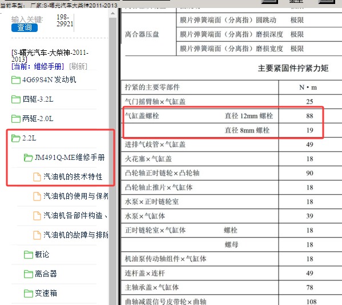342x305 pixels.
Task: Click the 汽油机的故障与排除 document icon
Action: [x=37, y=235]
